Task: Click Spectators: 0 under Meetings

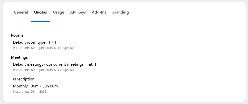Action: (47, 70)
